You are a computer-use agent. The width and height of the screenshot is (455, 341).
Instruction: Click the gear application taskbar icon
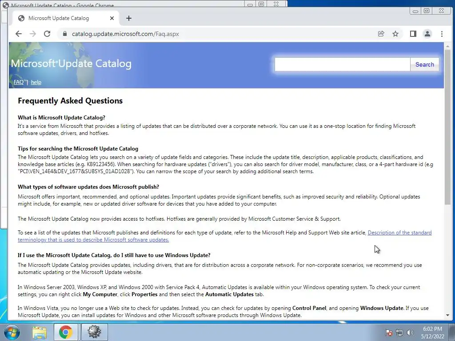[94, 332]
